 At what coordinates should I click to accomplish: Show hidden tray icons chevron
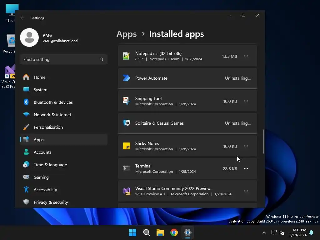pyautogui.click(x=264, y=232)
